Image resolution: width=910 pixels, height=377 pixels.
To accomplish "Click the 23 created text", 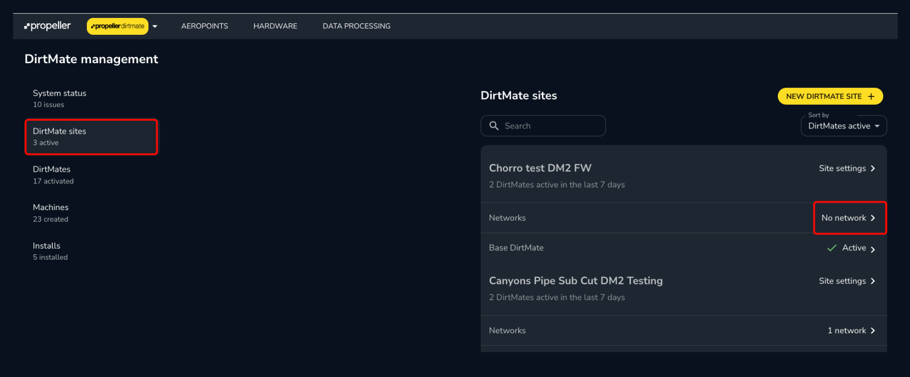I will tap(51, 219).
